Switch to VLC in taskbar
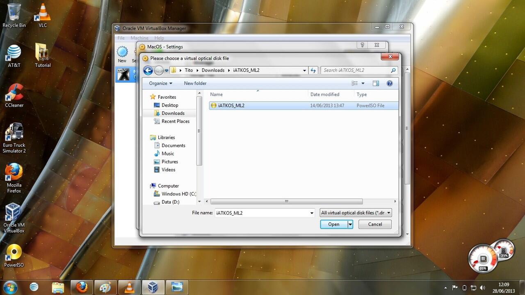525x295 pixels. point(129,287)
